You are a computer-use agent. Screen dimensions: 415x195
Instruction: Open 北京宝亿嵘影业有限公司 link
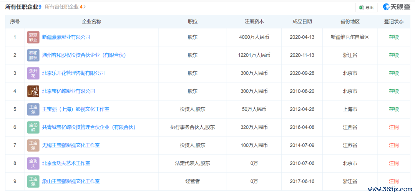(68, 91)
